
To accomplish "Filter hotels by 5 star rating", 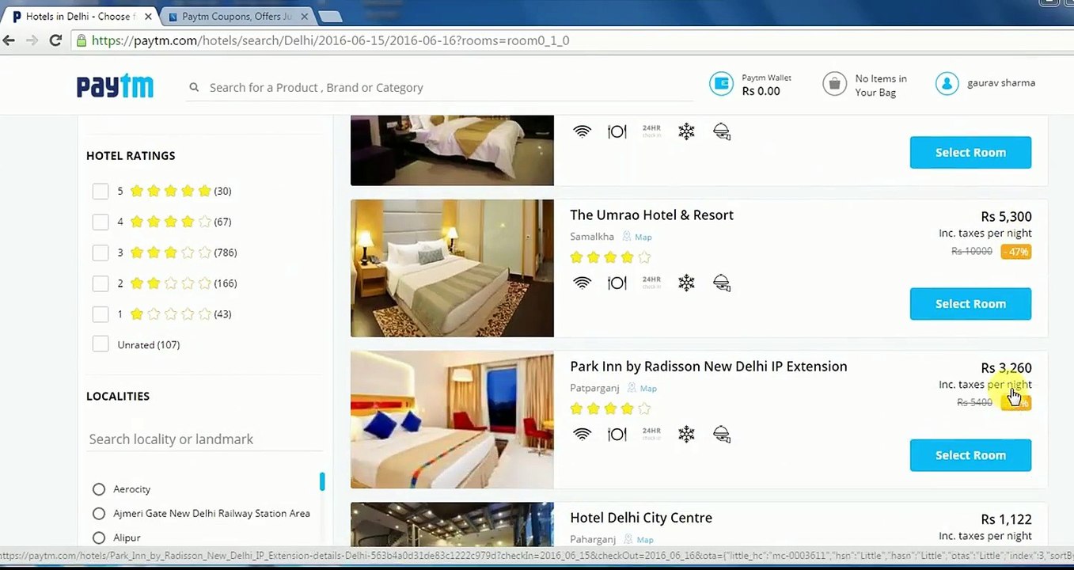I will (100, 191).
